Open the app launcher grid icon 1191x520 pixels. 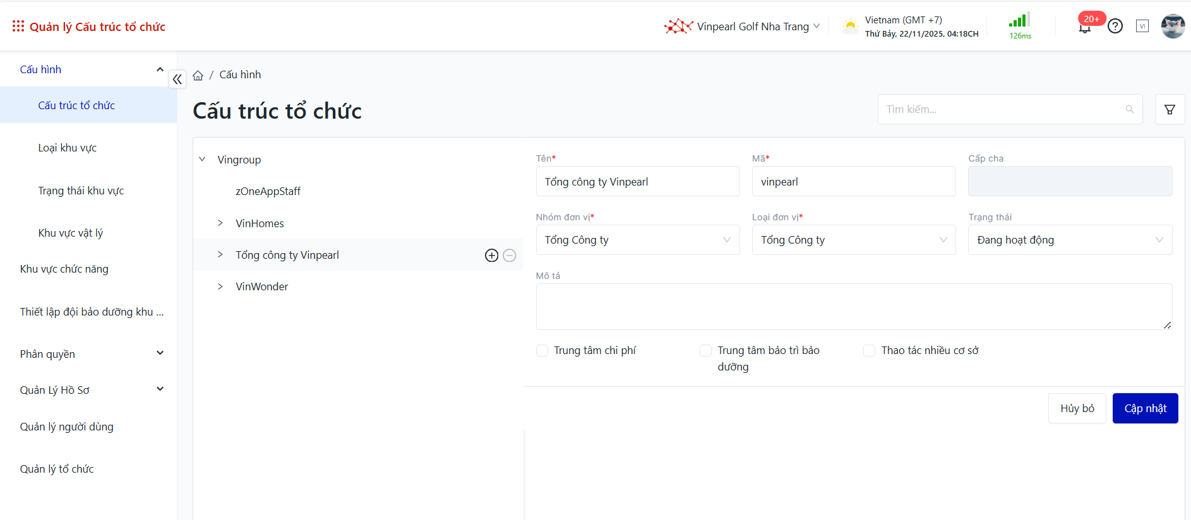point(18,26)
